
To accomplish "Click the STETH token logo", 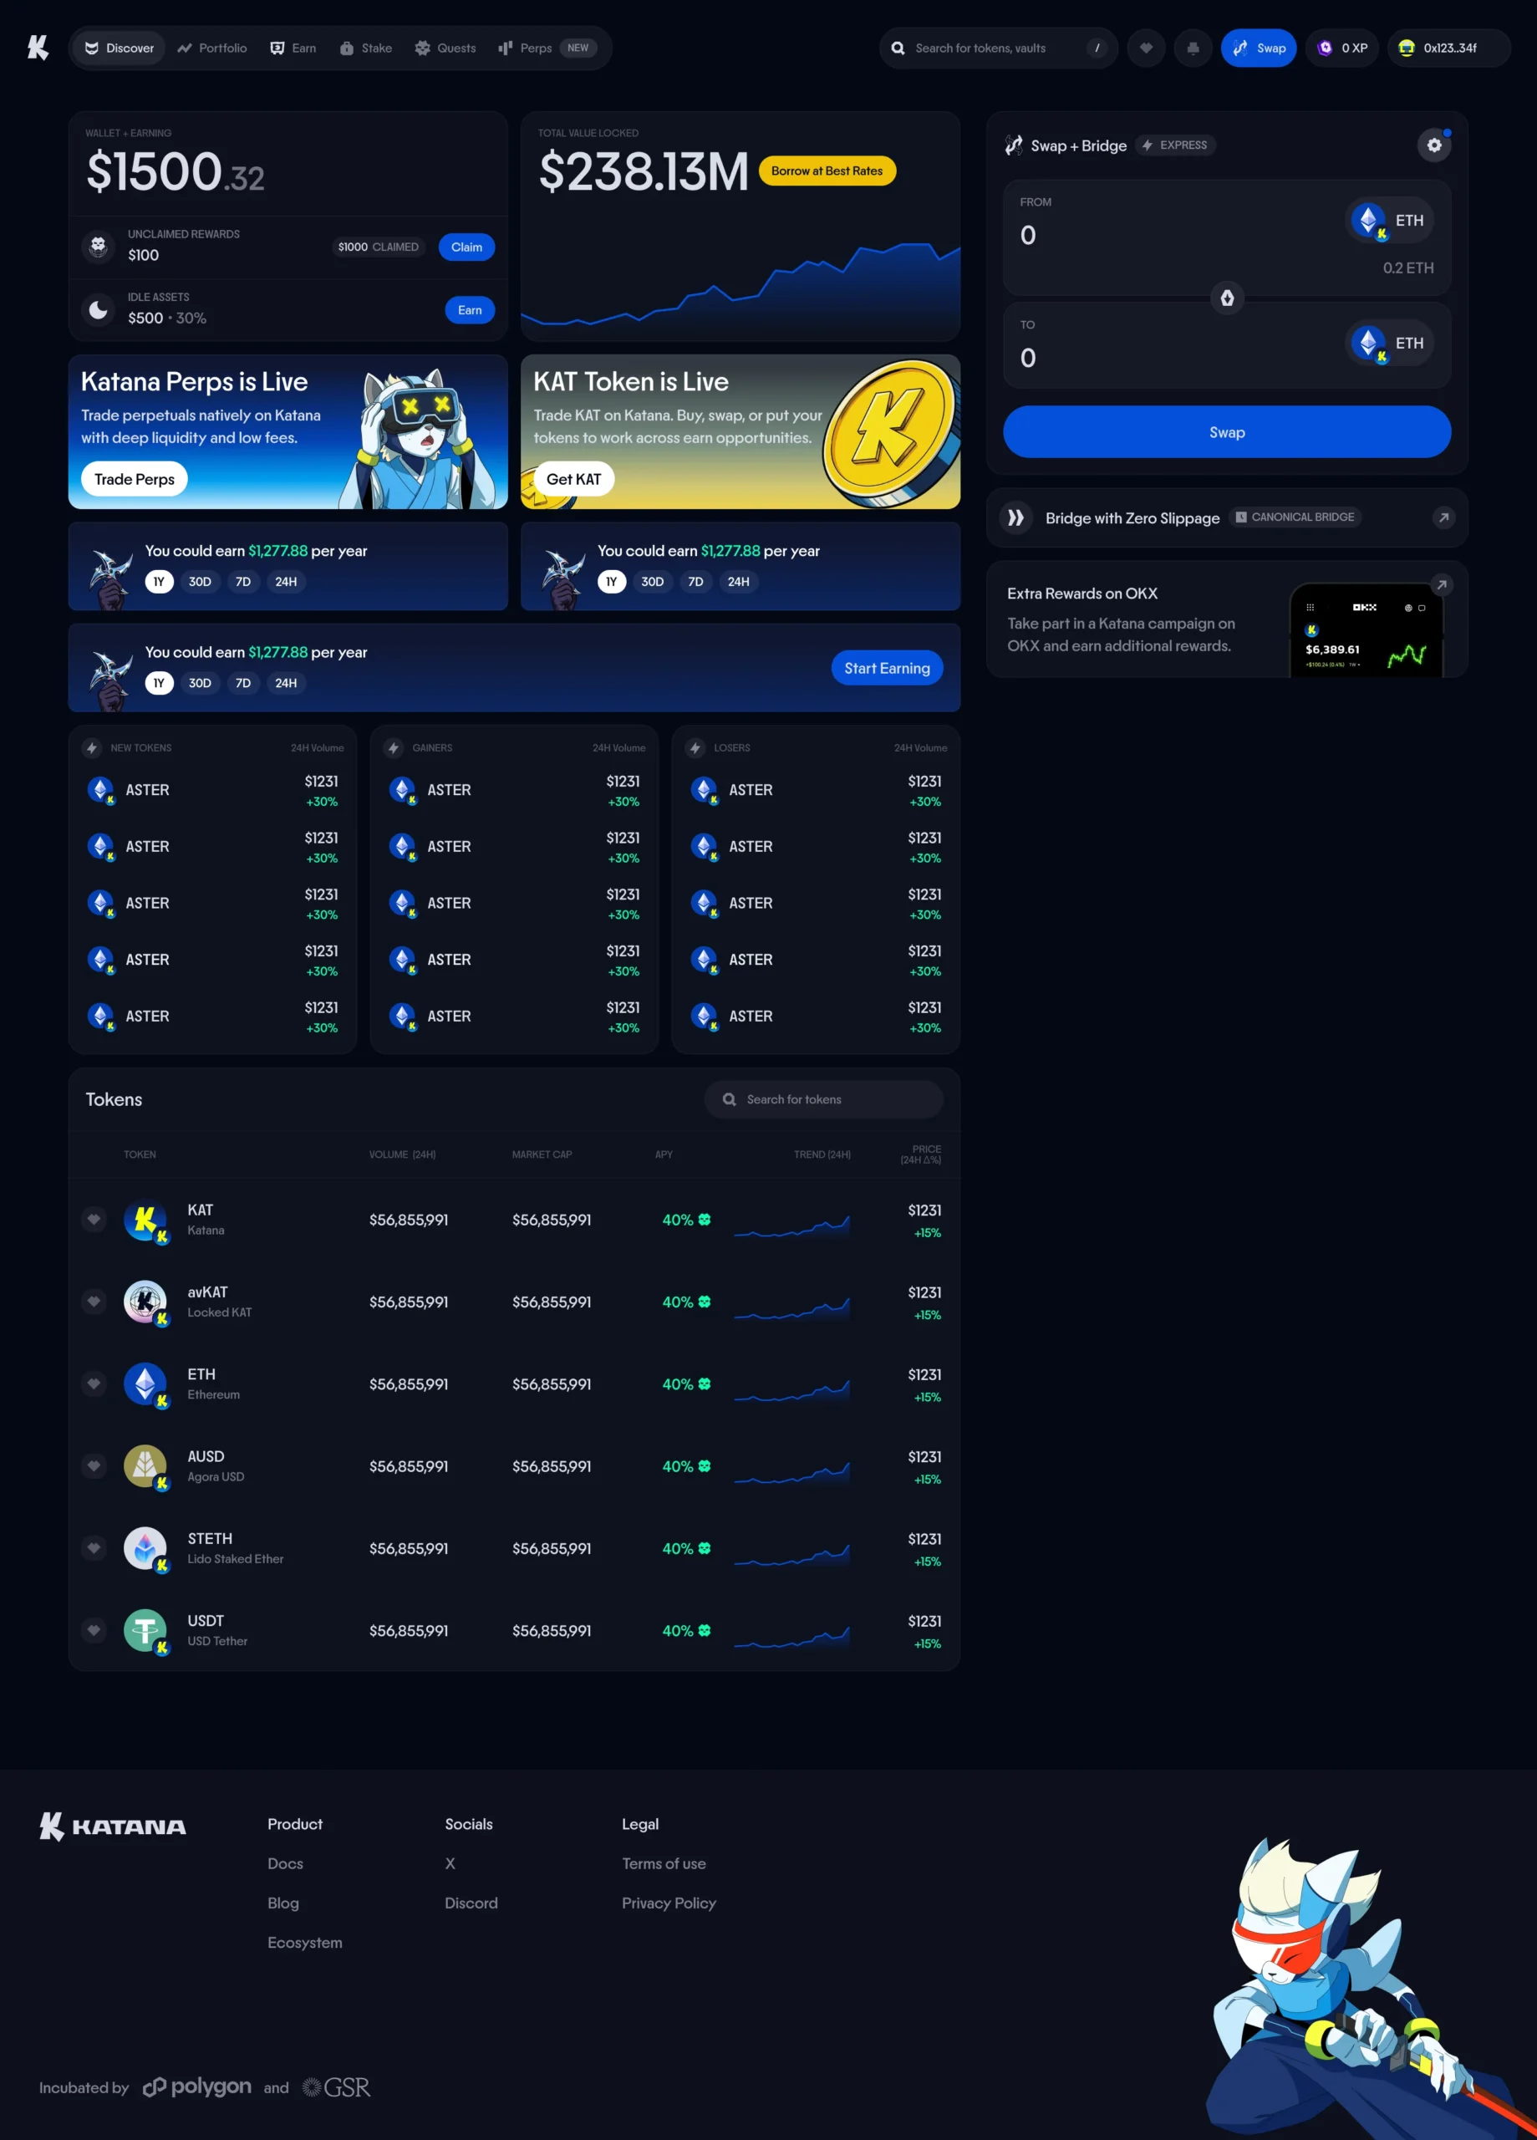I will (145, 1548).
